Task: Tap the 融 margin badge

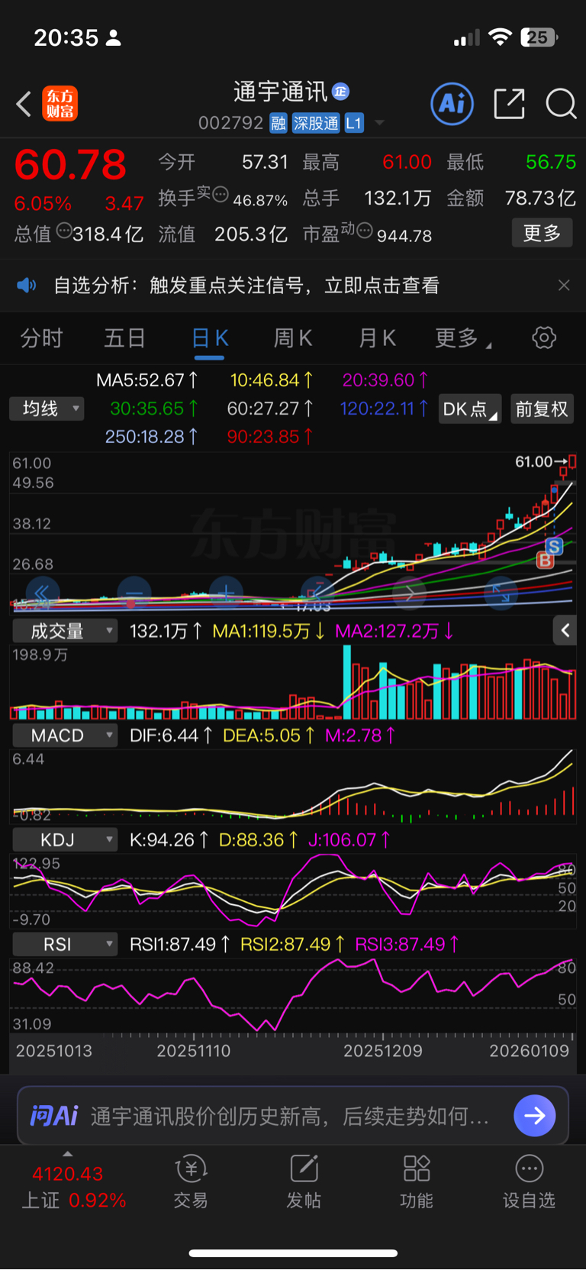Action: [279, 123]
